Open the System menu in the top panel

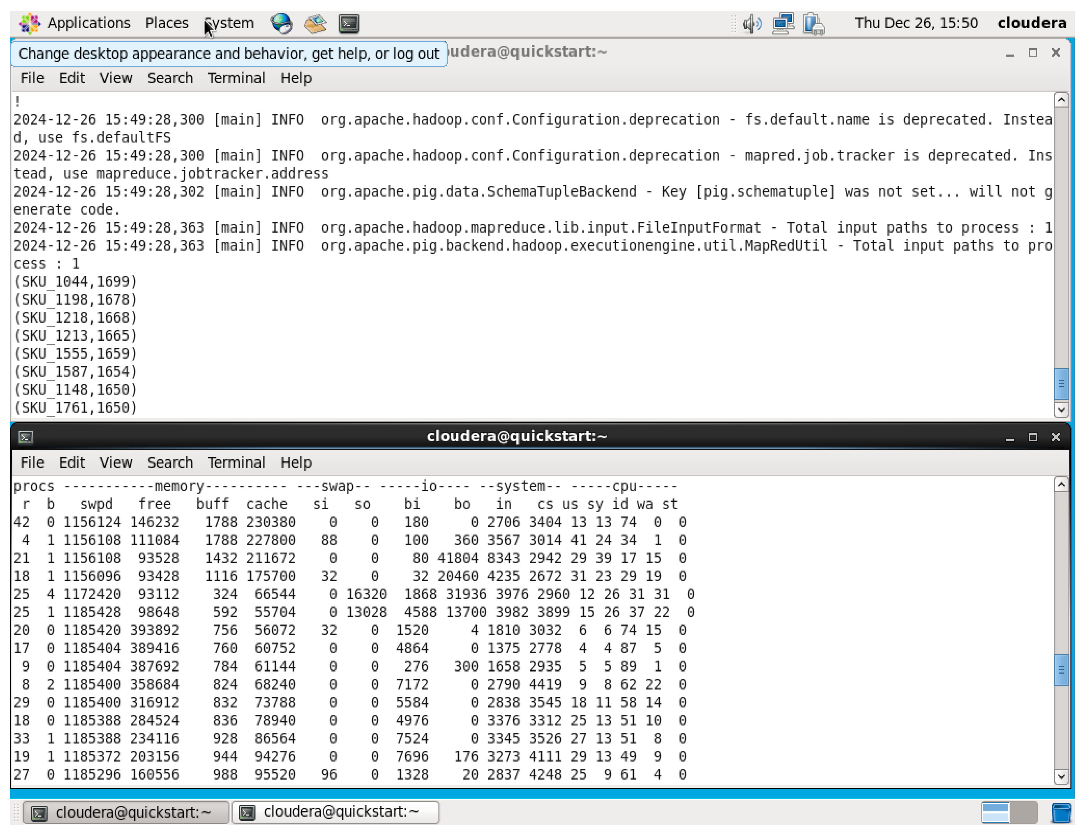point(229,23)
